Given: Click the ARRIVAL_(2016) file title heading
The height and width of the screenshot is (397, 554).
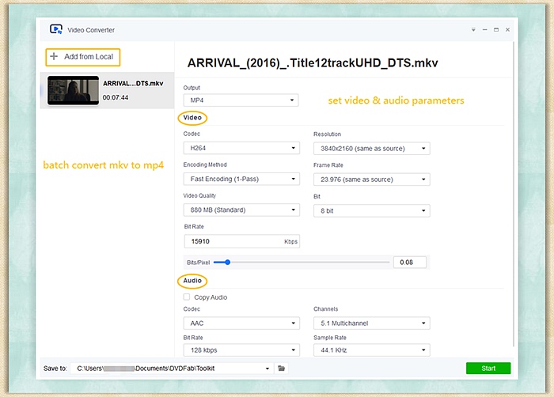Looking at the screenshot, I should tap(313, 62).
